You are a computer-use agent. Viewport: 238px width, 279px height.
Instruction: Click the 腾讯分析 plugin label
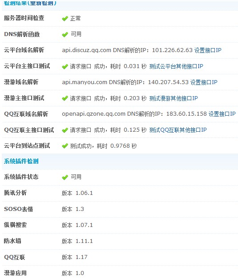(15, 193)
